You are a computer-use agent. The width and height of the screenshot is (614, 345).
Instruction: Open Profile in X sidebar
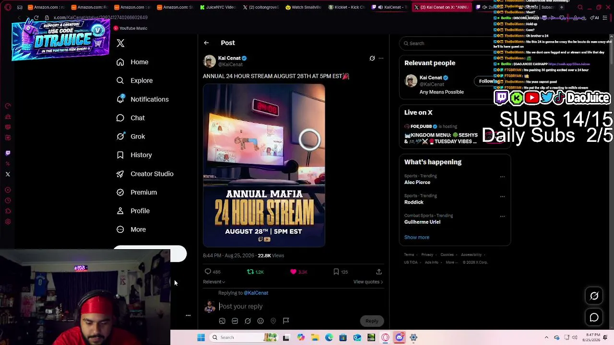[x=133, y=211]
